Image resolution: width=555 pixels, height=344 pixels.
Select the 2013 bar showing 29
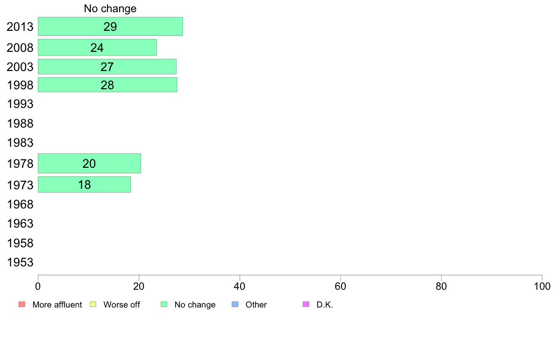(110, 27)
